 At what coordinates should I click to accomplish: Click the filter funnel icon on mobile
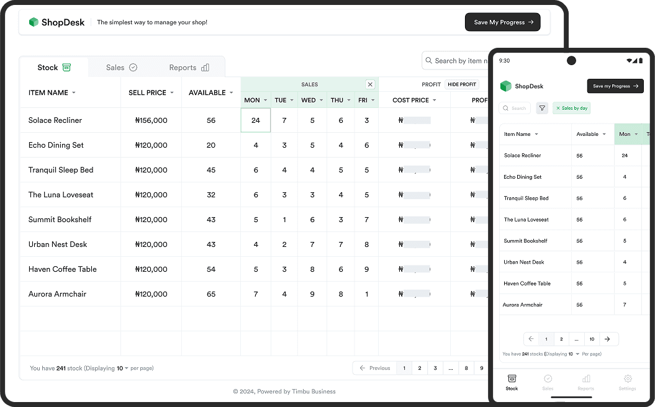(x=542, y=108)
